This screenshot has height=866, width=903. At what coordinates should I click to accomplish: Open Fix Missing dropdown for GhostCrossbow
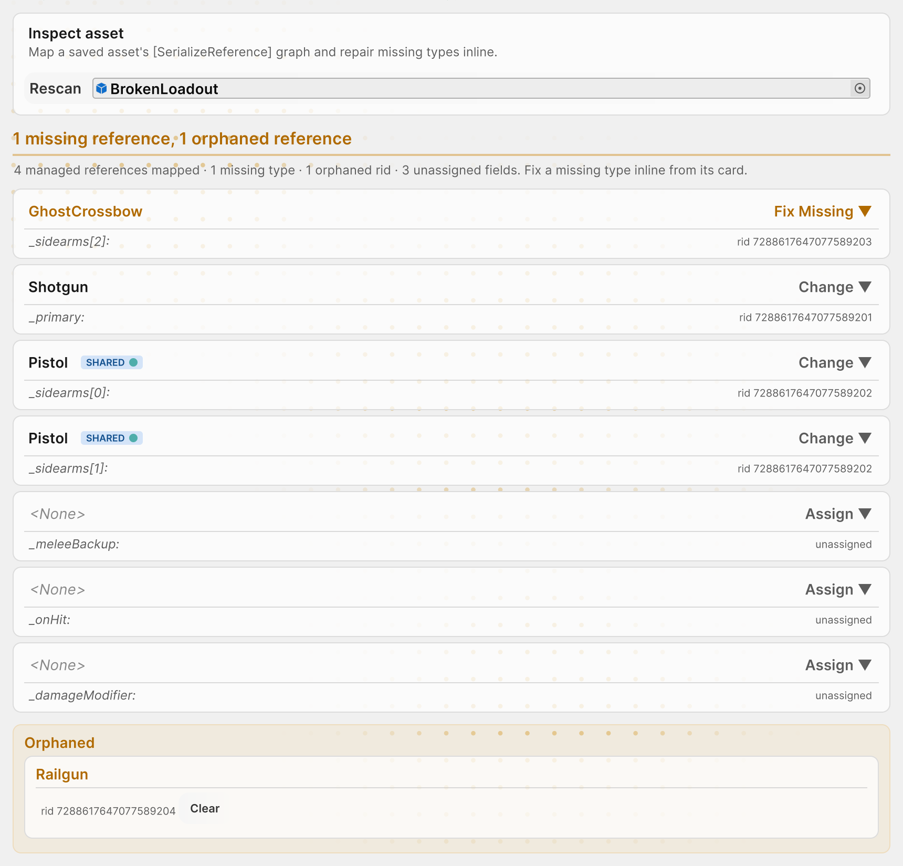823,211
